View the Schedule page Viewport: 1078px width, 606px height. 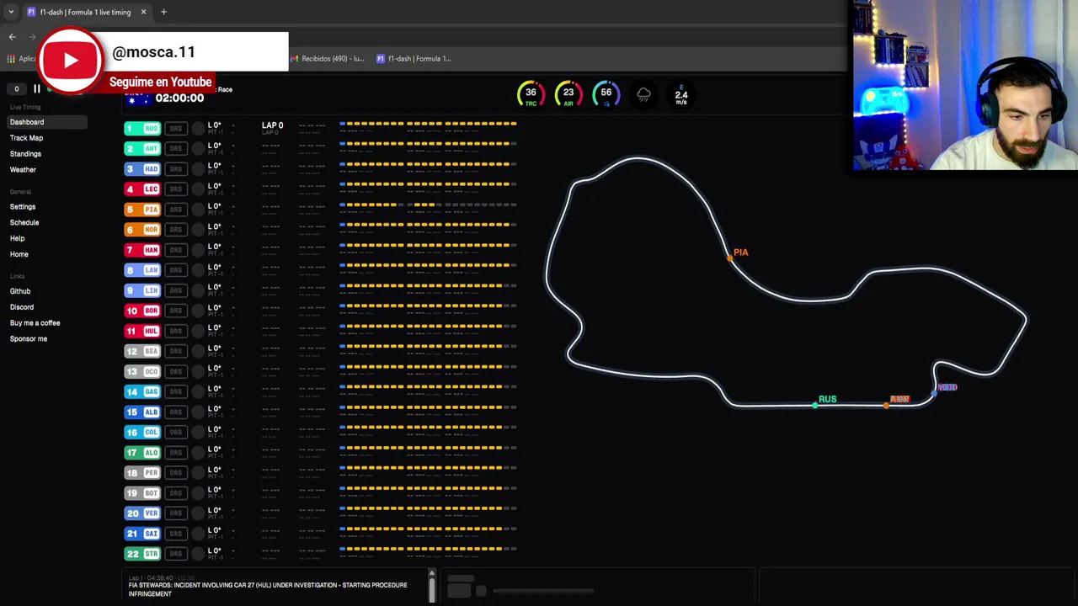(x=24, y=223)
